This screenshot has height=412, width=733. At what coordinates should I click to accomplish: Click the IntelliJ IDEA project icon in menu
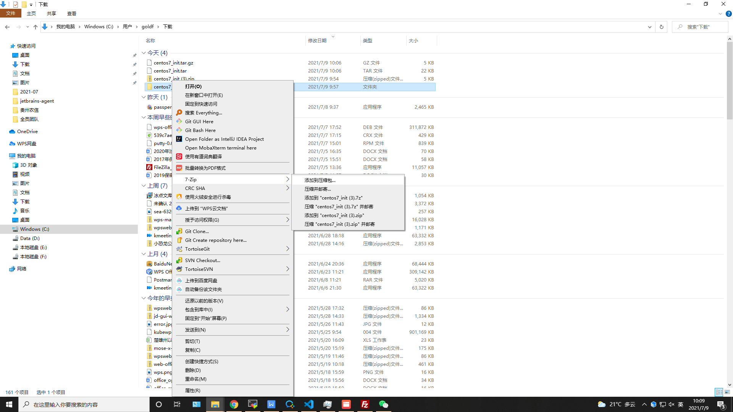(x=179, y=139)
